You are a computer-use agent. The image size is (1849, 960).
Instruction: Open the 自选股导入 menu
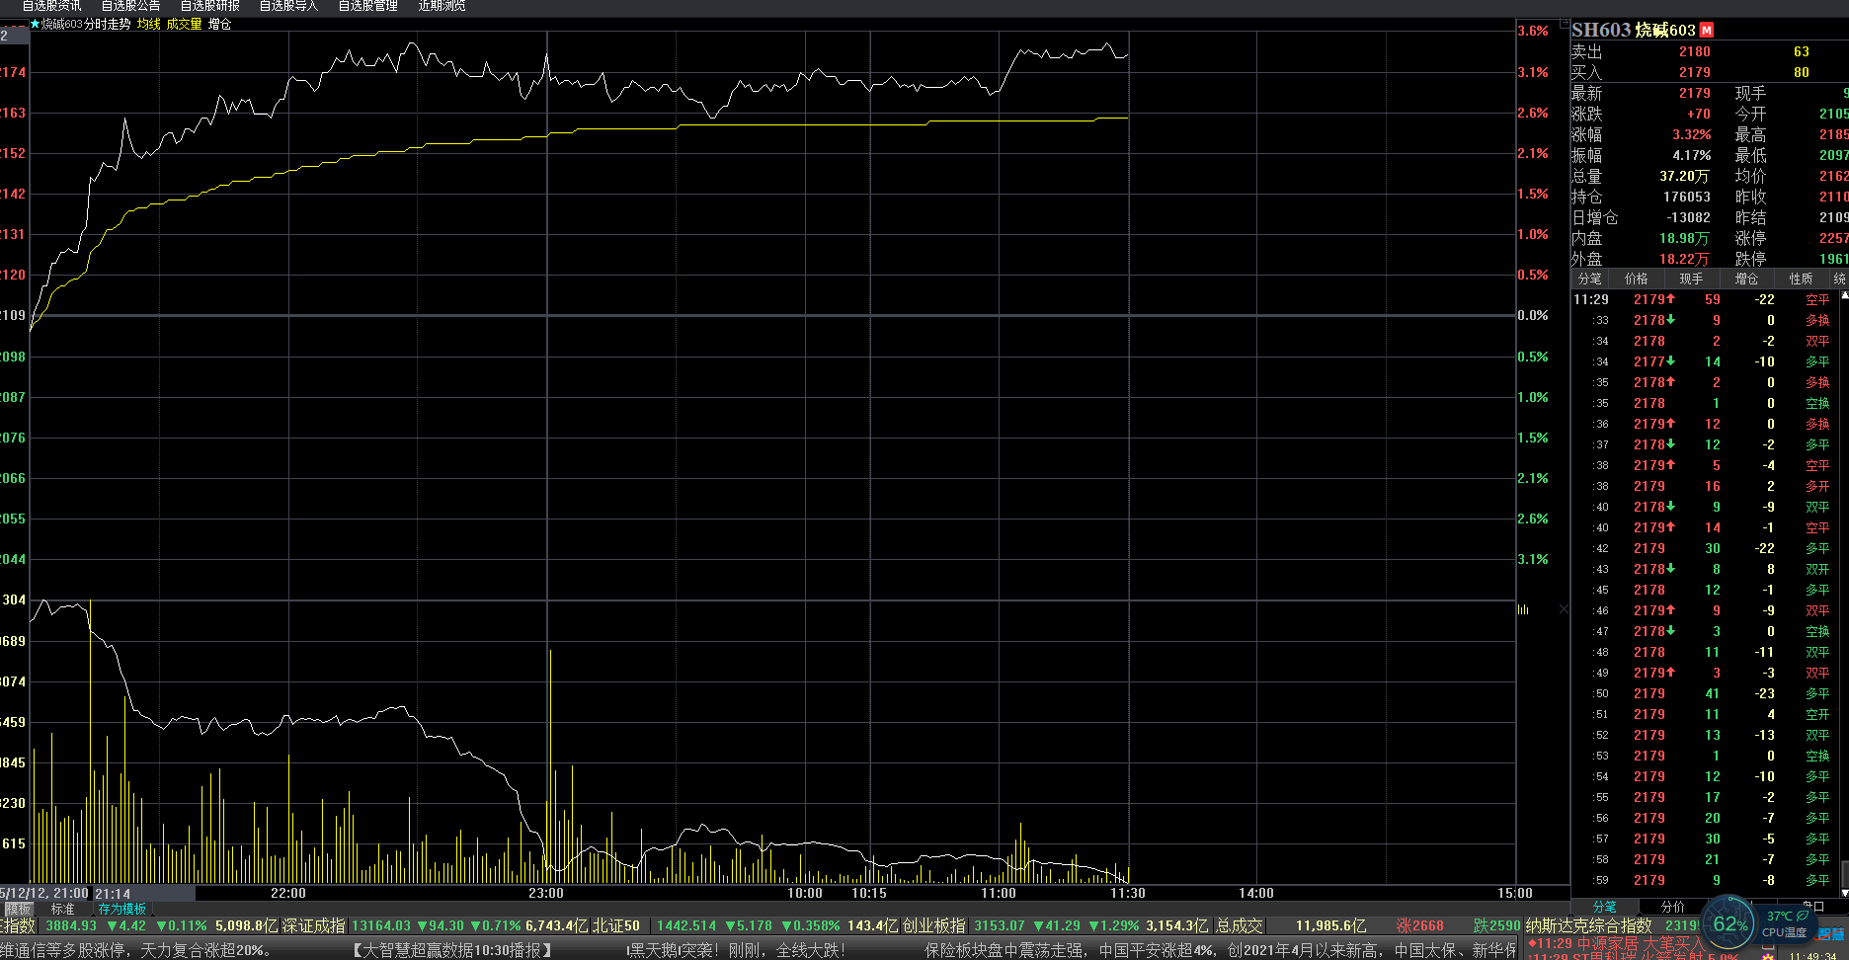(288, 6)
